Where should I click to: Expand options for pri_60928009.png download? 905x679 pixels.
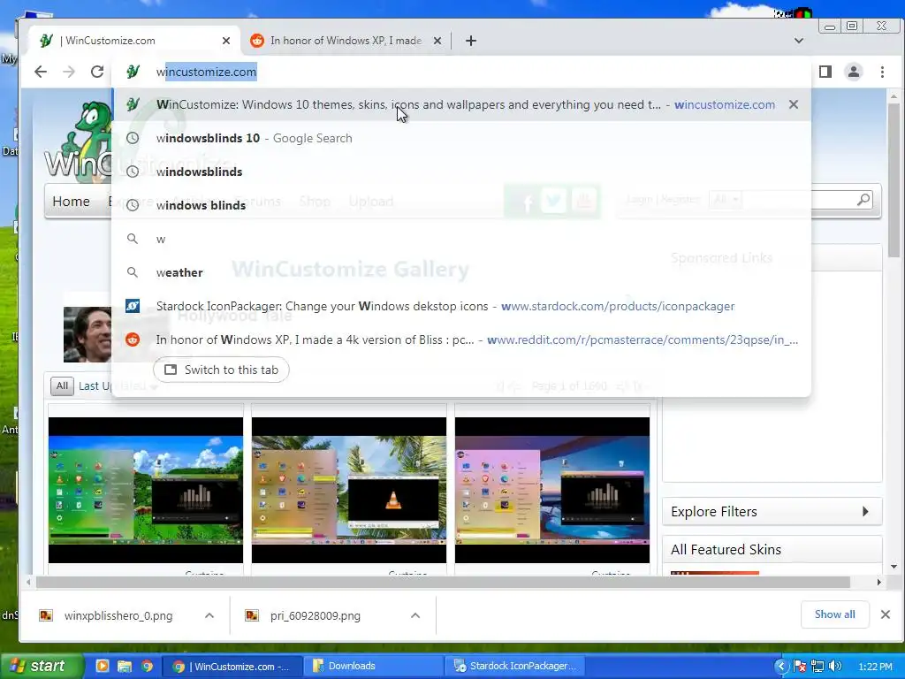click(x=415, y=615)
